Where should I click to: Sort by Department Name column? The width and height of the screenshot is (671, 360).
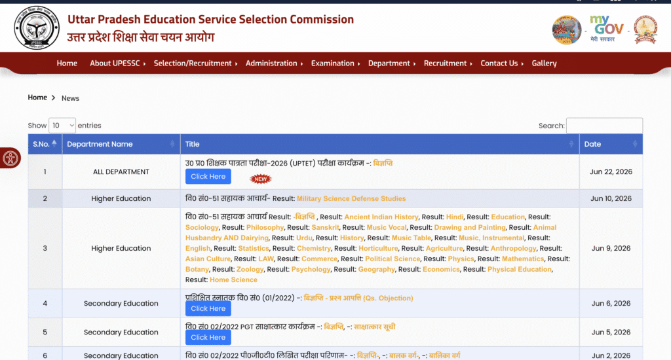tap(121, 144)
